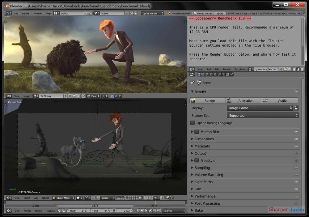Enable the Open Shading Language checkbox
The height and width of the screenshot is (217, 309).
(x=192, y=123)
